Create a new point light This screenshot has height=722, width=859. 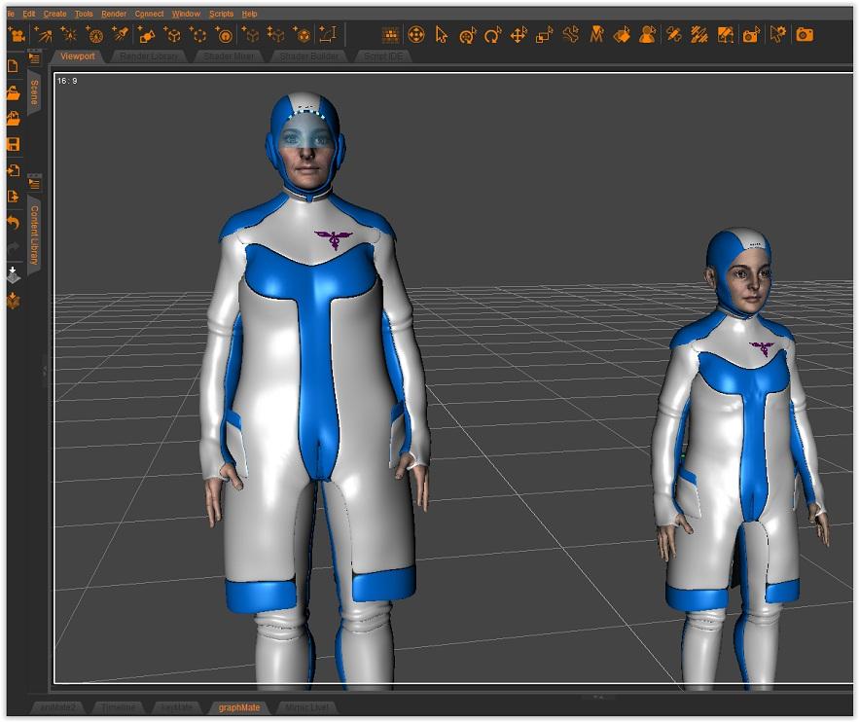[68, 35]
